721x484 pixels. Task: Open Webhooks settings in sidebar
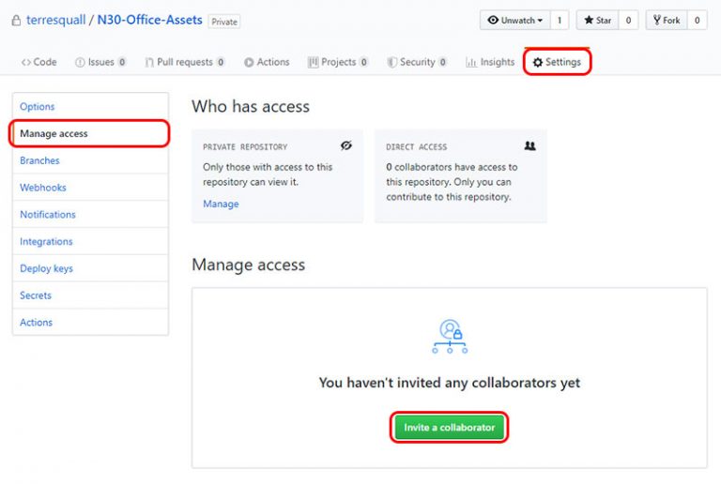43,188
